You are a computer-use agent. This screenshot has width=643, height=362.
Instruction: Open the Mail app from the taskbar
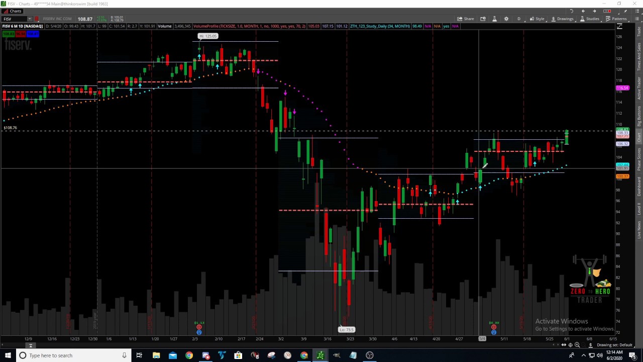(173, 355)
